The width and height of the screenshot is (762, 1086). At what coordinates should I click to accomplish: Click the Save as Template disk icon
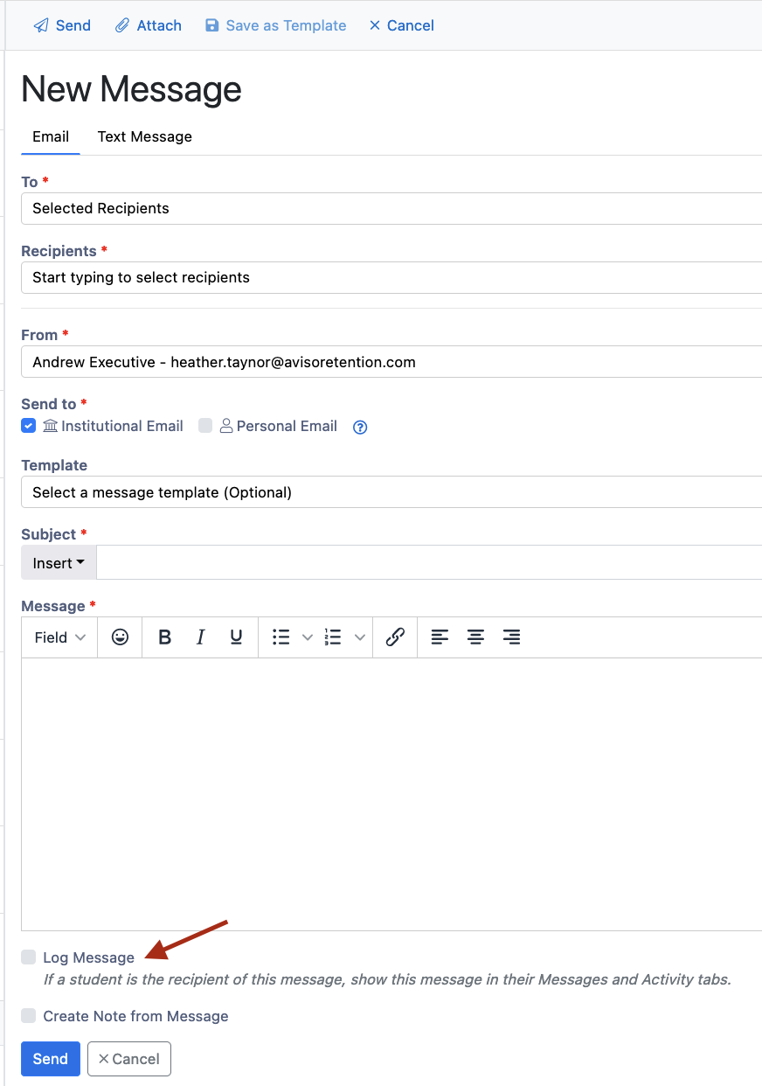coord(211,25)
